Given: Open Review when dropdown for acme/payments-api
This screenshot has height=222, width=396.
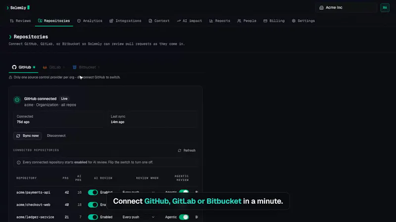Looking at the screenshot, I should pyautogui.click(x=139, y=192).
